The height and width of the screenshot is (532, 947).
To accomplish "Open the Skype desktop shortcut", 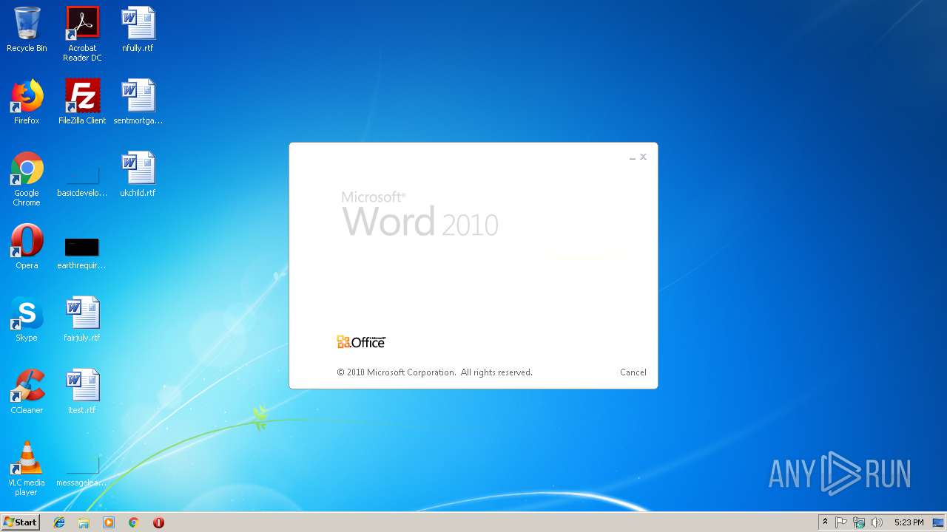I will coord(27,319).
